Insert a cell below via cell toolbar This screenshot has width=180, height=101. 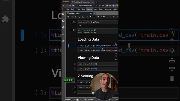tap(116, 56)
